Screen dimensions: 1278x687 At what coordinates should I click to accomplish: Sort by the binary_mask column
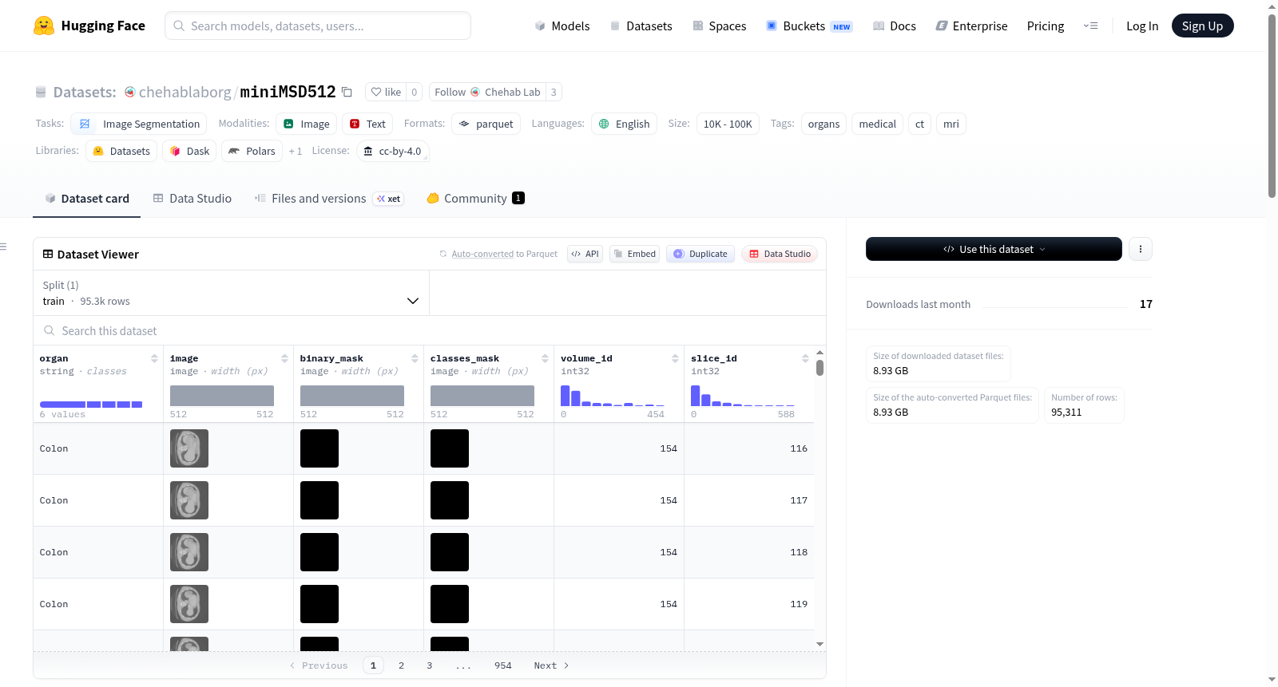415,358
